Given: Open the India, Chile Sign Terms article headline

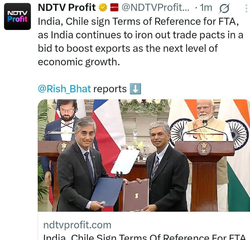Looking at the screenshot, I should (x=144, y=237).
